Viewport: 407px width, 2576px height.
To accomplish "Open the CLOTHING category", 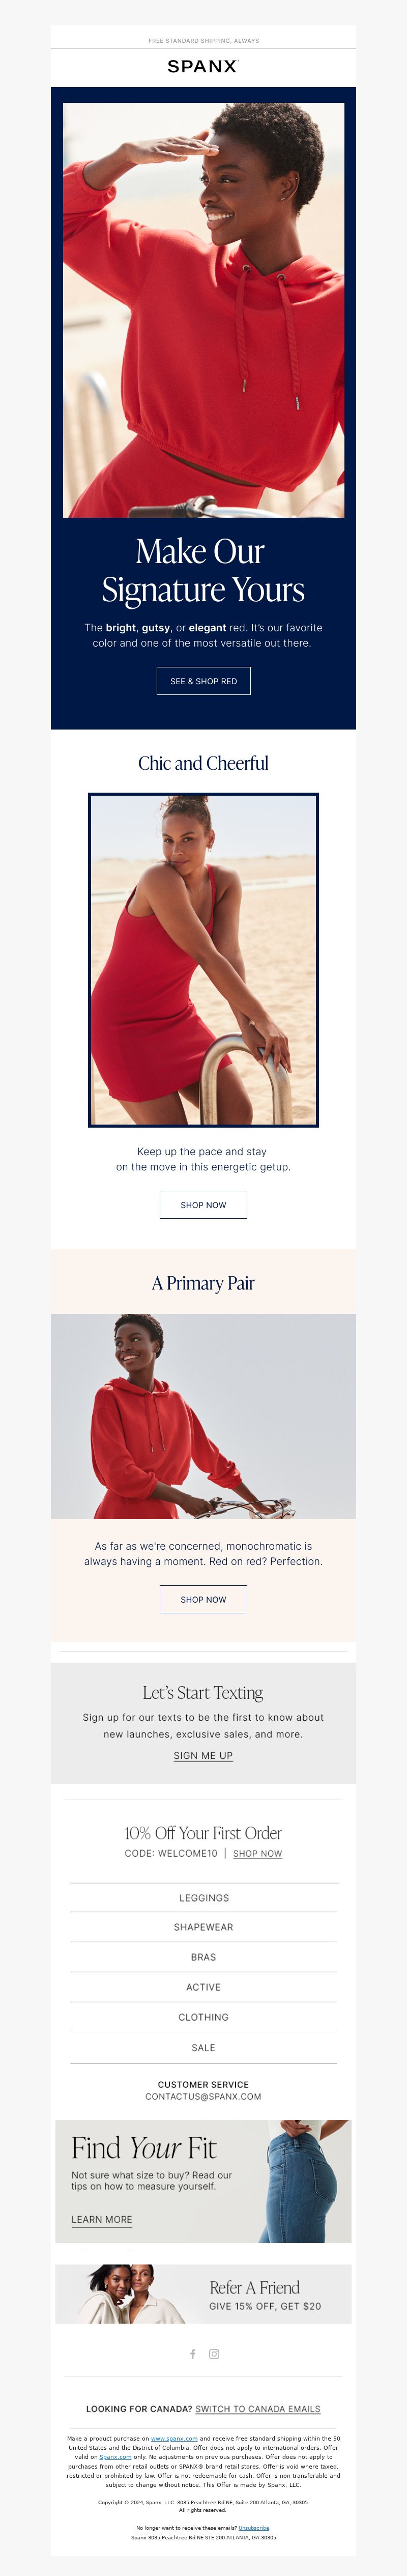I will [203, 2017].
